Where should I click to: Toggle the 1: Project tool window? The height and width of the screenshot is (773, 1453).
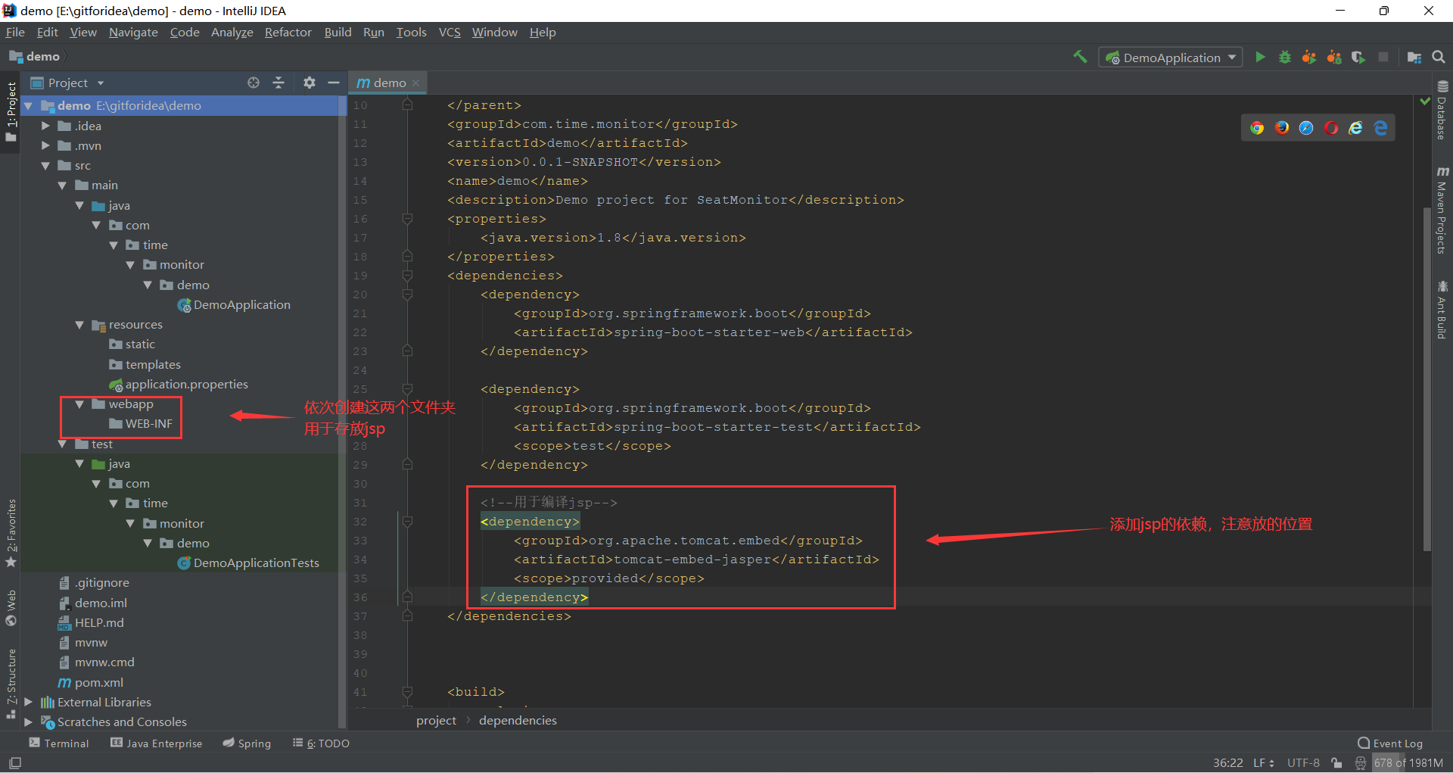(11, 111)
